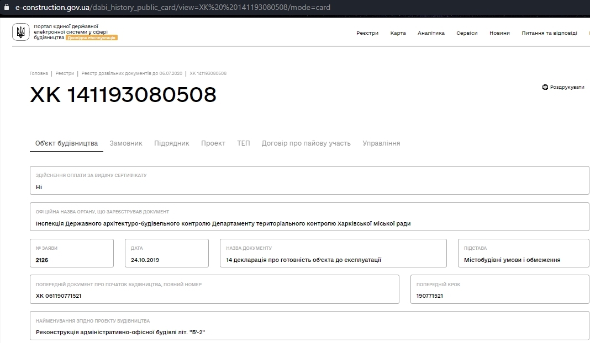Click Містобудівні умови і обмеження value
This screenshot has width=590, height=343.
512,260
